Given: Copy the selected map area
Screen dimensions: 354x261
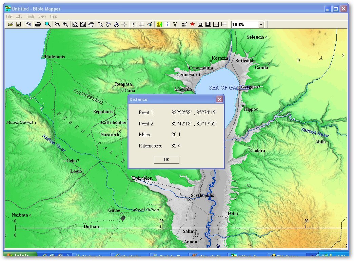Looking at the screenshot, I should 28,24.
